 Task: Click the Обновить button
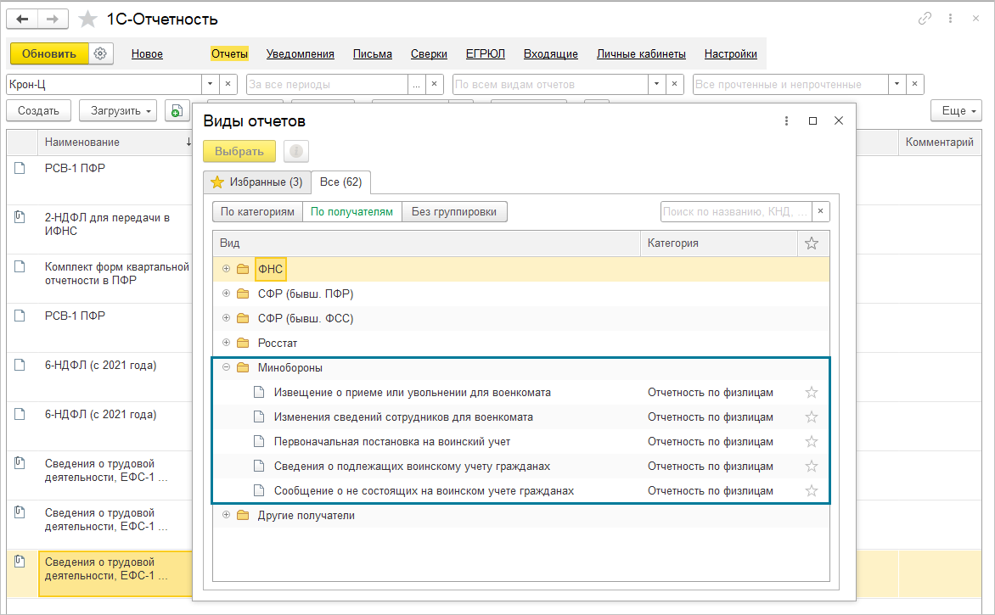pyautogui.click(x=49, y=54)
